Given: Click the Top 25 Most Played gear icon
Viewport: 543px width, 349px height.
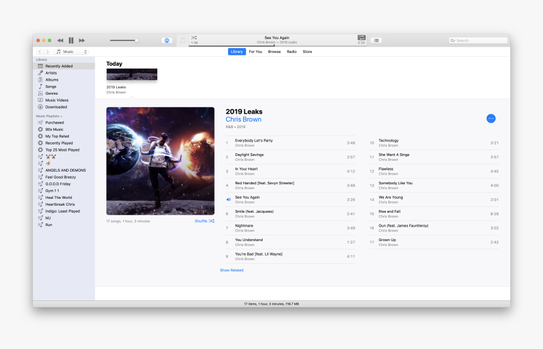Looking at the screenshot, I should (40, 150).
